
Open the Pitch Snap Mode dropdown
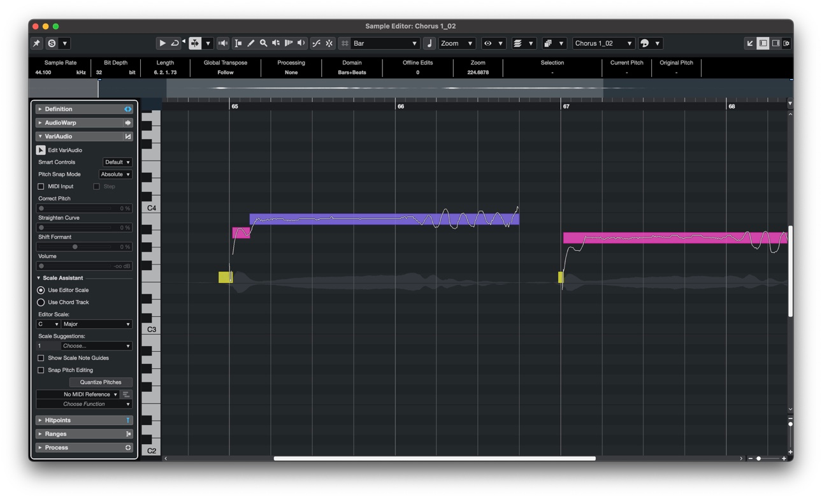(115, 175)
